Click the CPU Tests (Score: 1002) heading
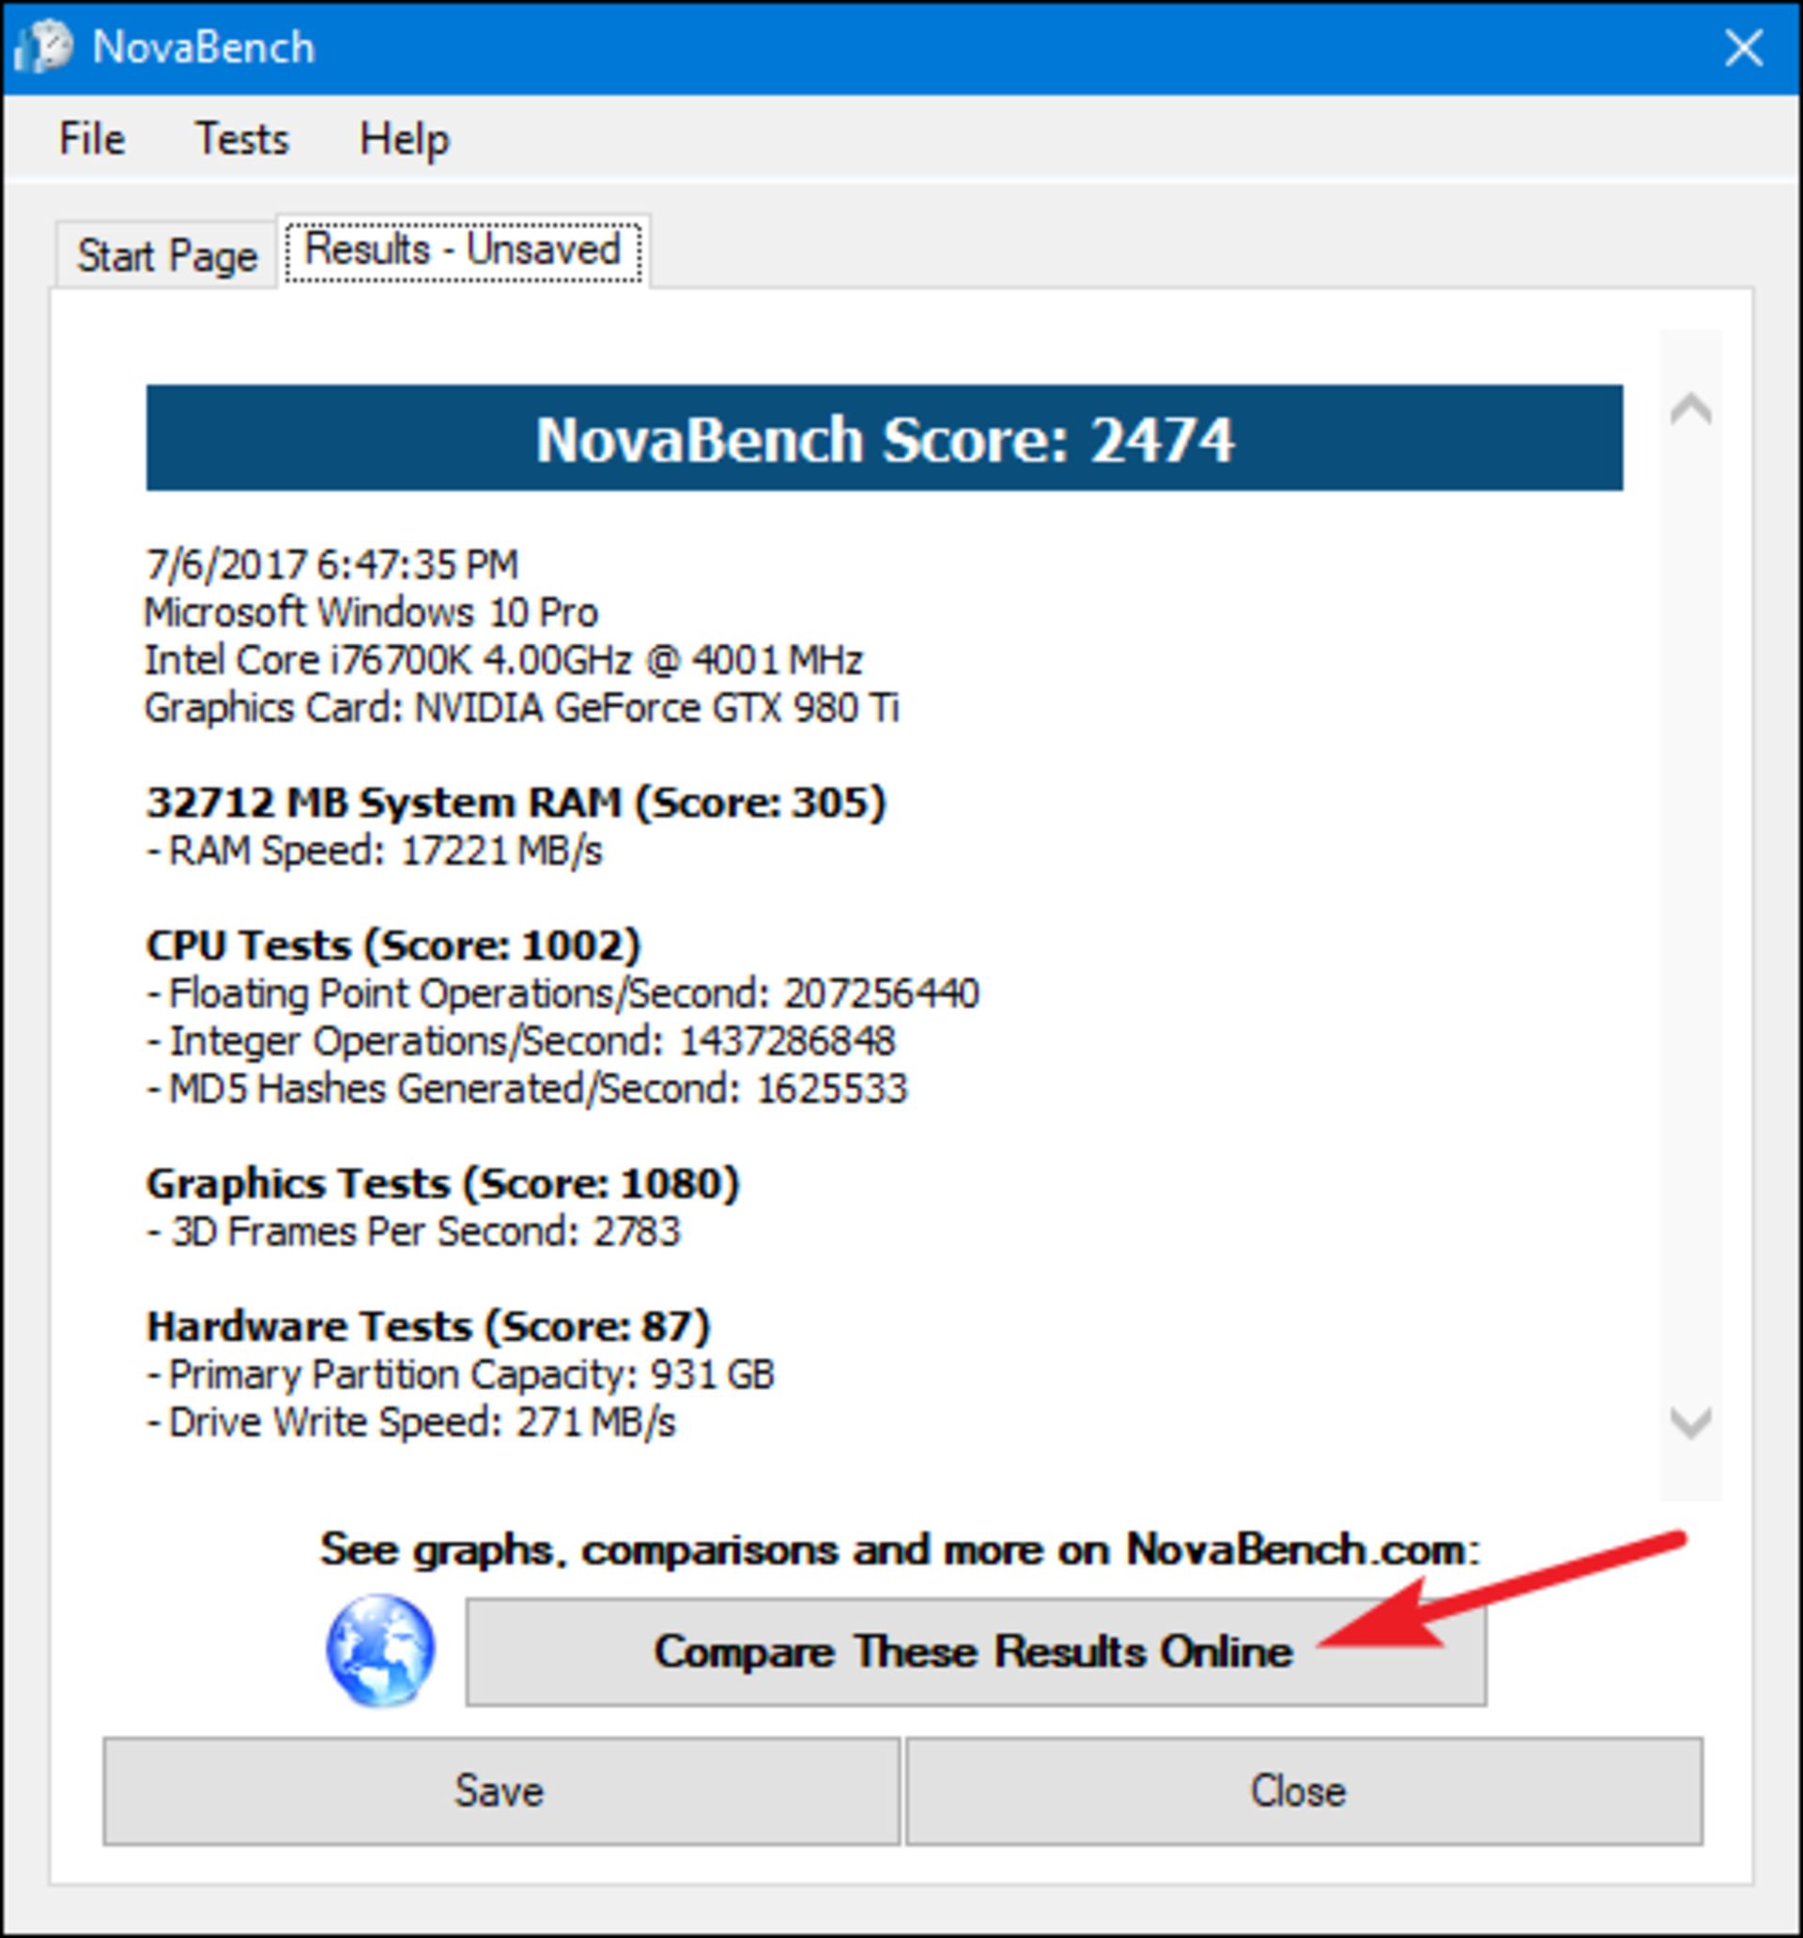Image resolution: width=1803 pixels, height=1938 pixels. (x=393, y=945)
